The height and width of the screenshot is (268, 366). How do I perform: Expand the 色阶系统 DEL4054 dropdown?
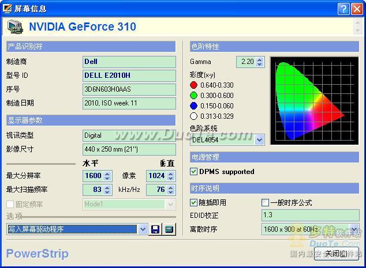tap(259, 140)
